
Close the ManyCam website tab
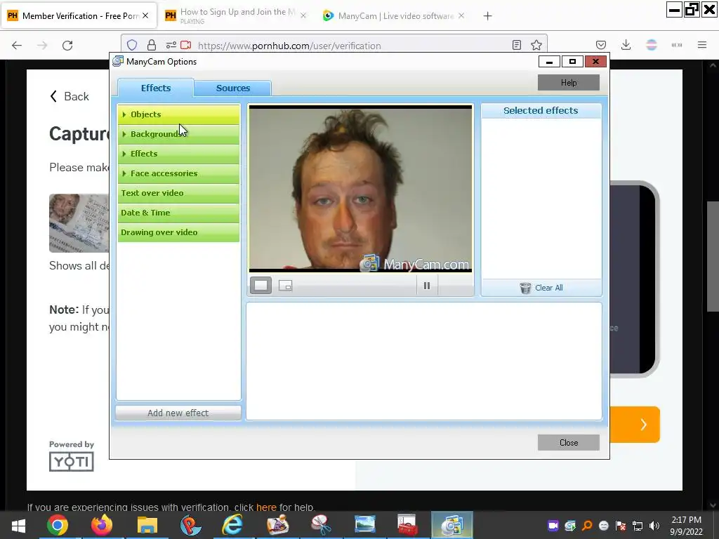pyautogui.click(x=461, y=15)
